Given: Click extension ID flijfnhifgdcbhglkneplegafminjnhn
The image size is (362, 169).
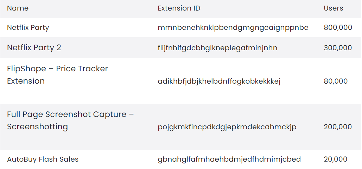Looking at the screenshot, I should [217, 48].
